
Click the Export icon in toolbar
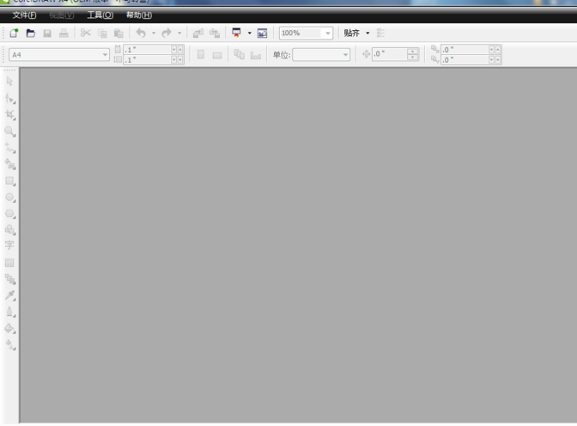point(215,33)
